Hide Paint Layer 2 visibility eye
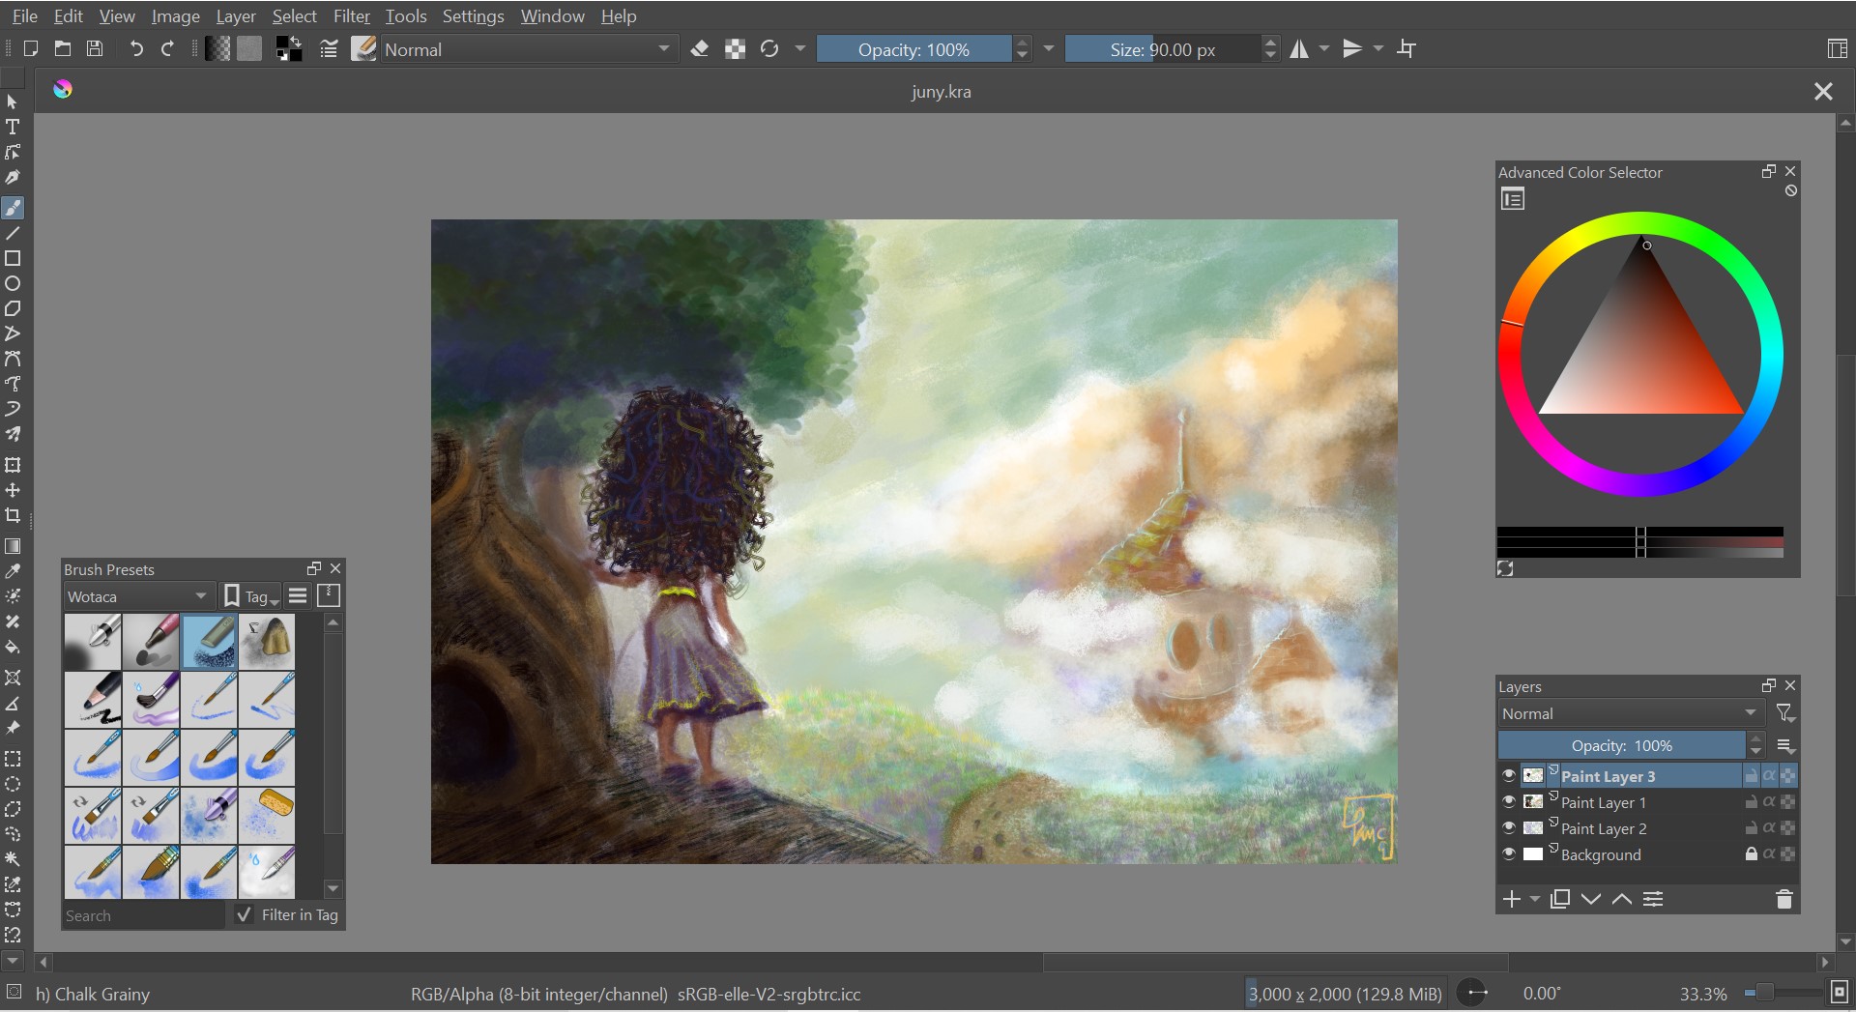Screen dimensions: 1856x1012 click(1509, 827)
